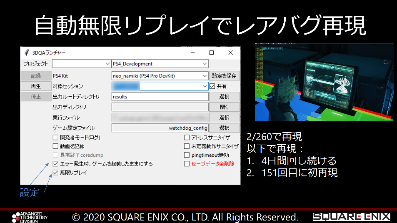Click the '3DQAランチャー' window title text
The image size is (397, 223).
pos(49,53)
